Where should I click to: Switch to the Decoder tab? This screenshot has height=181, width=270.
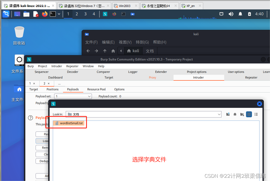coord(73,72)
